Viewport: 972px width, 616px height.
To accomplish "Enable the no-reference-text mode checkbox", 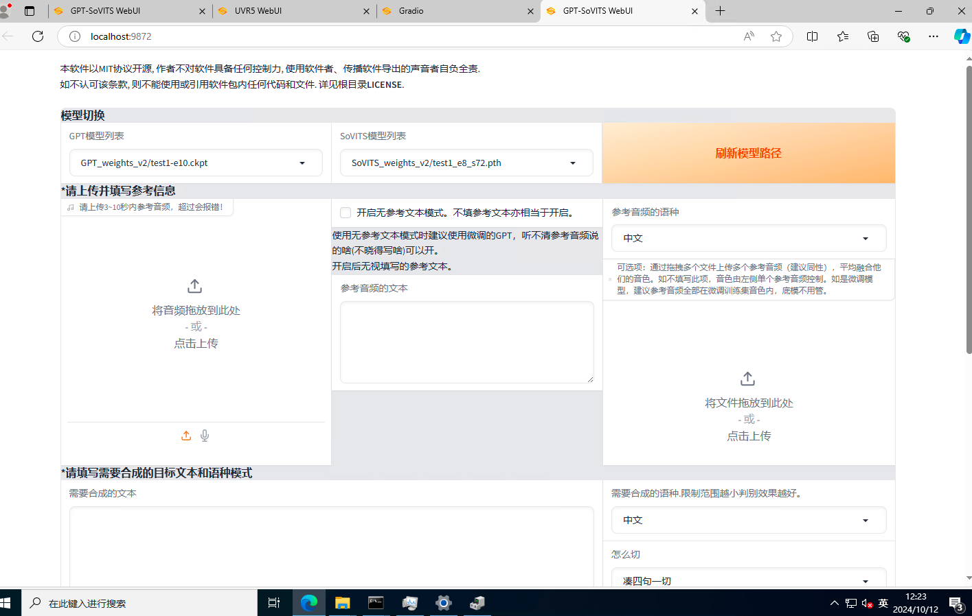I will coord(346,213).
